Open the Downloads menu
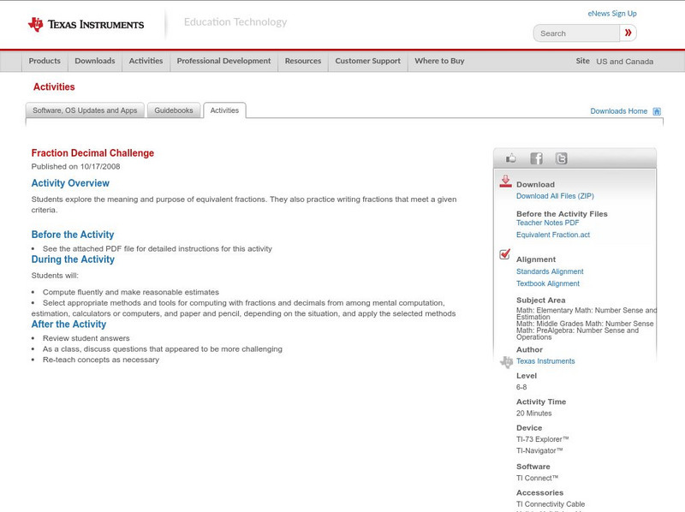This screenshot has width=685, height=512. (x=95, y=61)
